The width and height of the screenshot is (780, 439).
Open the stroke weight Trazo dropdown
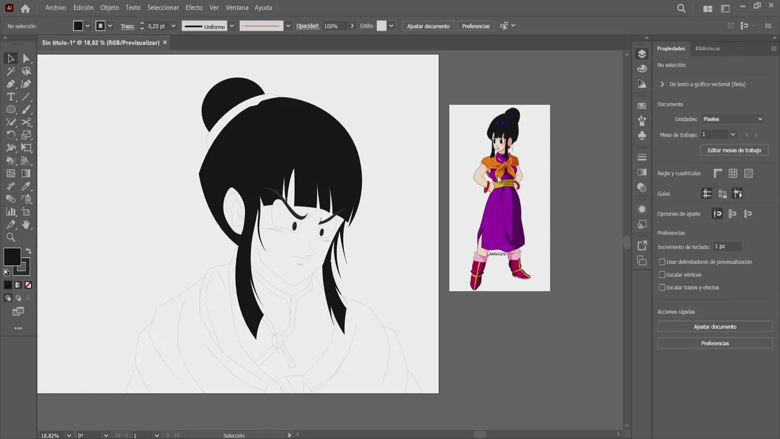[173, 26]
